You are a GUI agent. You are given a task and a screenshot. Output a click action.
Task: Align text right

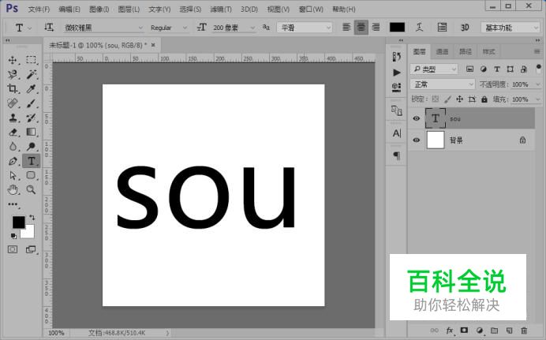point(376,27)
